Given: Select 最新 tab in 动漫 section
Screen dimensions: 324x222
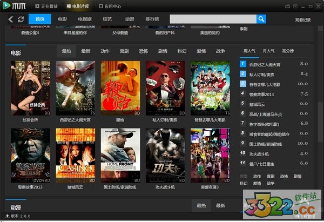Looking at the screenshot, I should (220, 205).
